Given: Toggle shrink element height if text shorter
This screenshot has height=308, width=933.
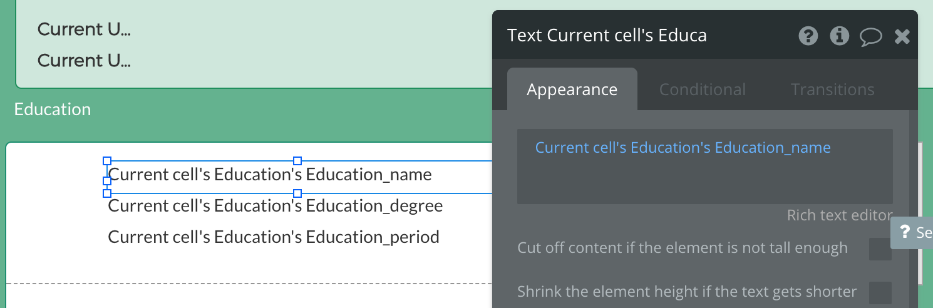Looking at the screenshot, I should [880, 292].
